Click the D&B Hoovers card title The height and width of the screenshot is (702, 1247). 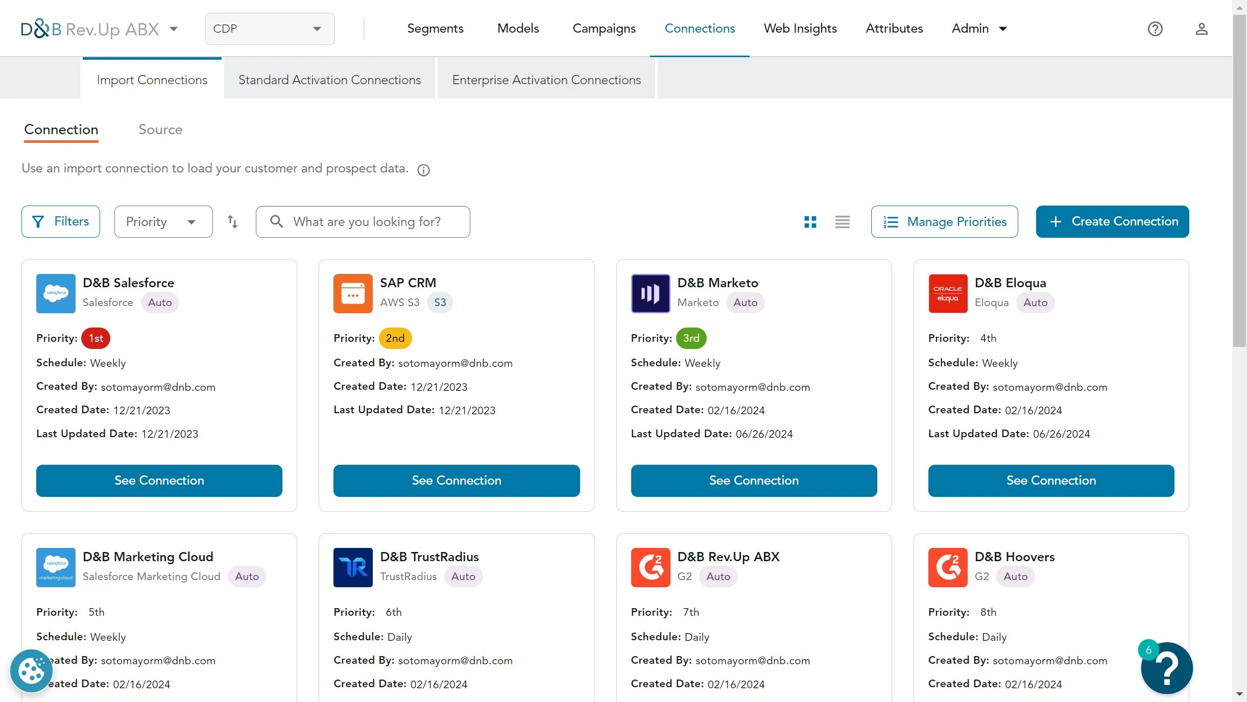[1015, 557]
